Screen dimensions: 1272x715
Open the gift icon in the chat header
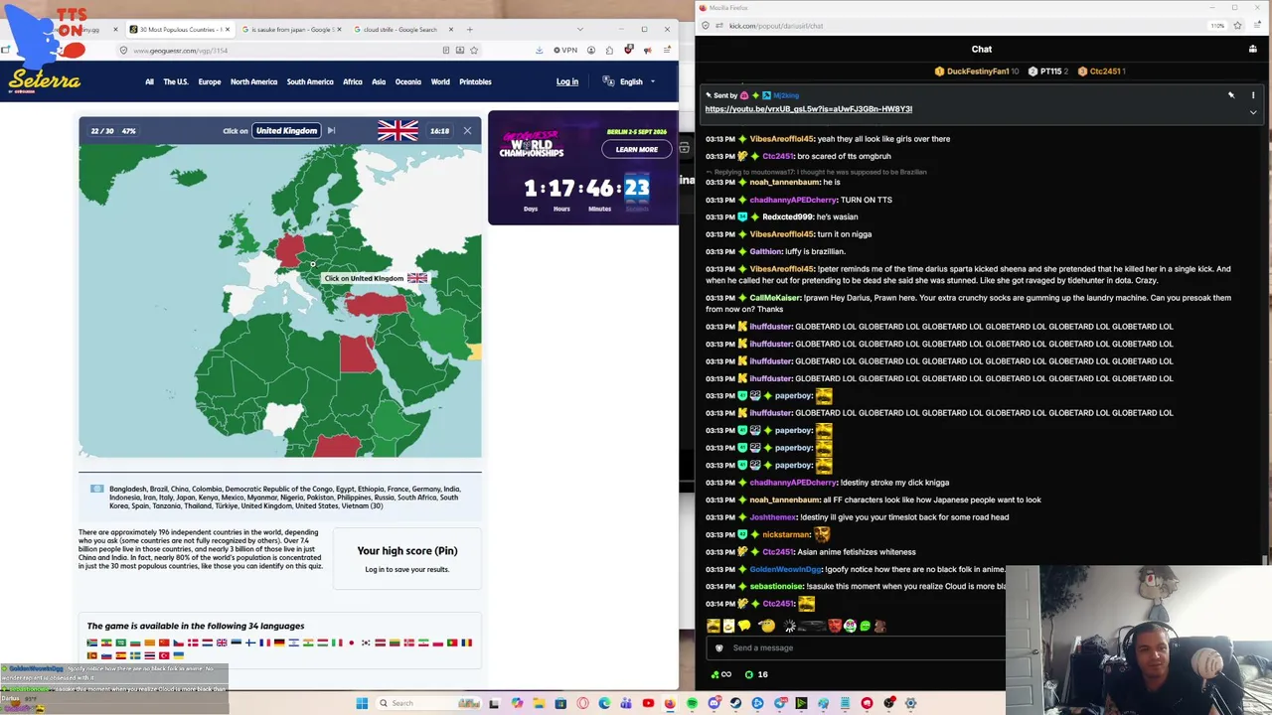(1253, 49)
